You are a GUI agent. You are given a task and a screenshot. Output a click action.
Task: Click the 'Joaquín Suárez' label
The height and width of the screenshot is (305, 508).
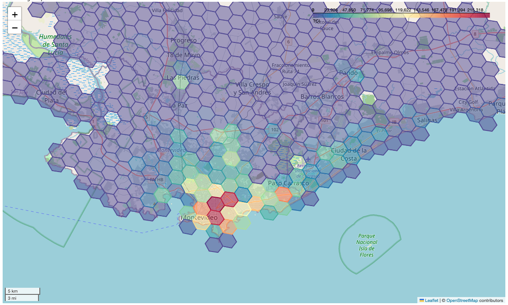300,84
